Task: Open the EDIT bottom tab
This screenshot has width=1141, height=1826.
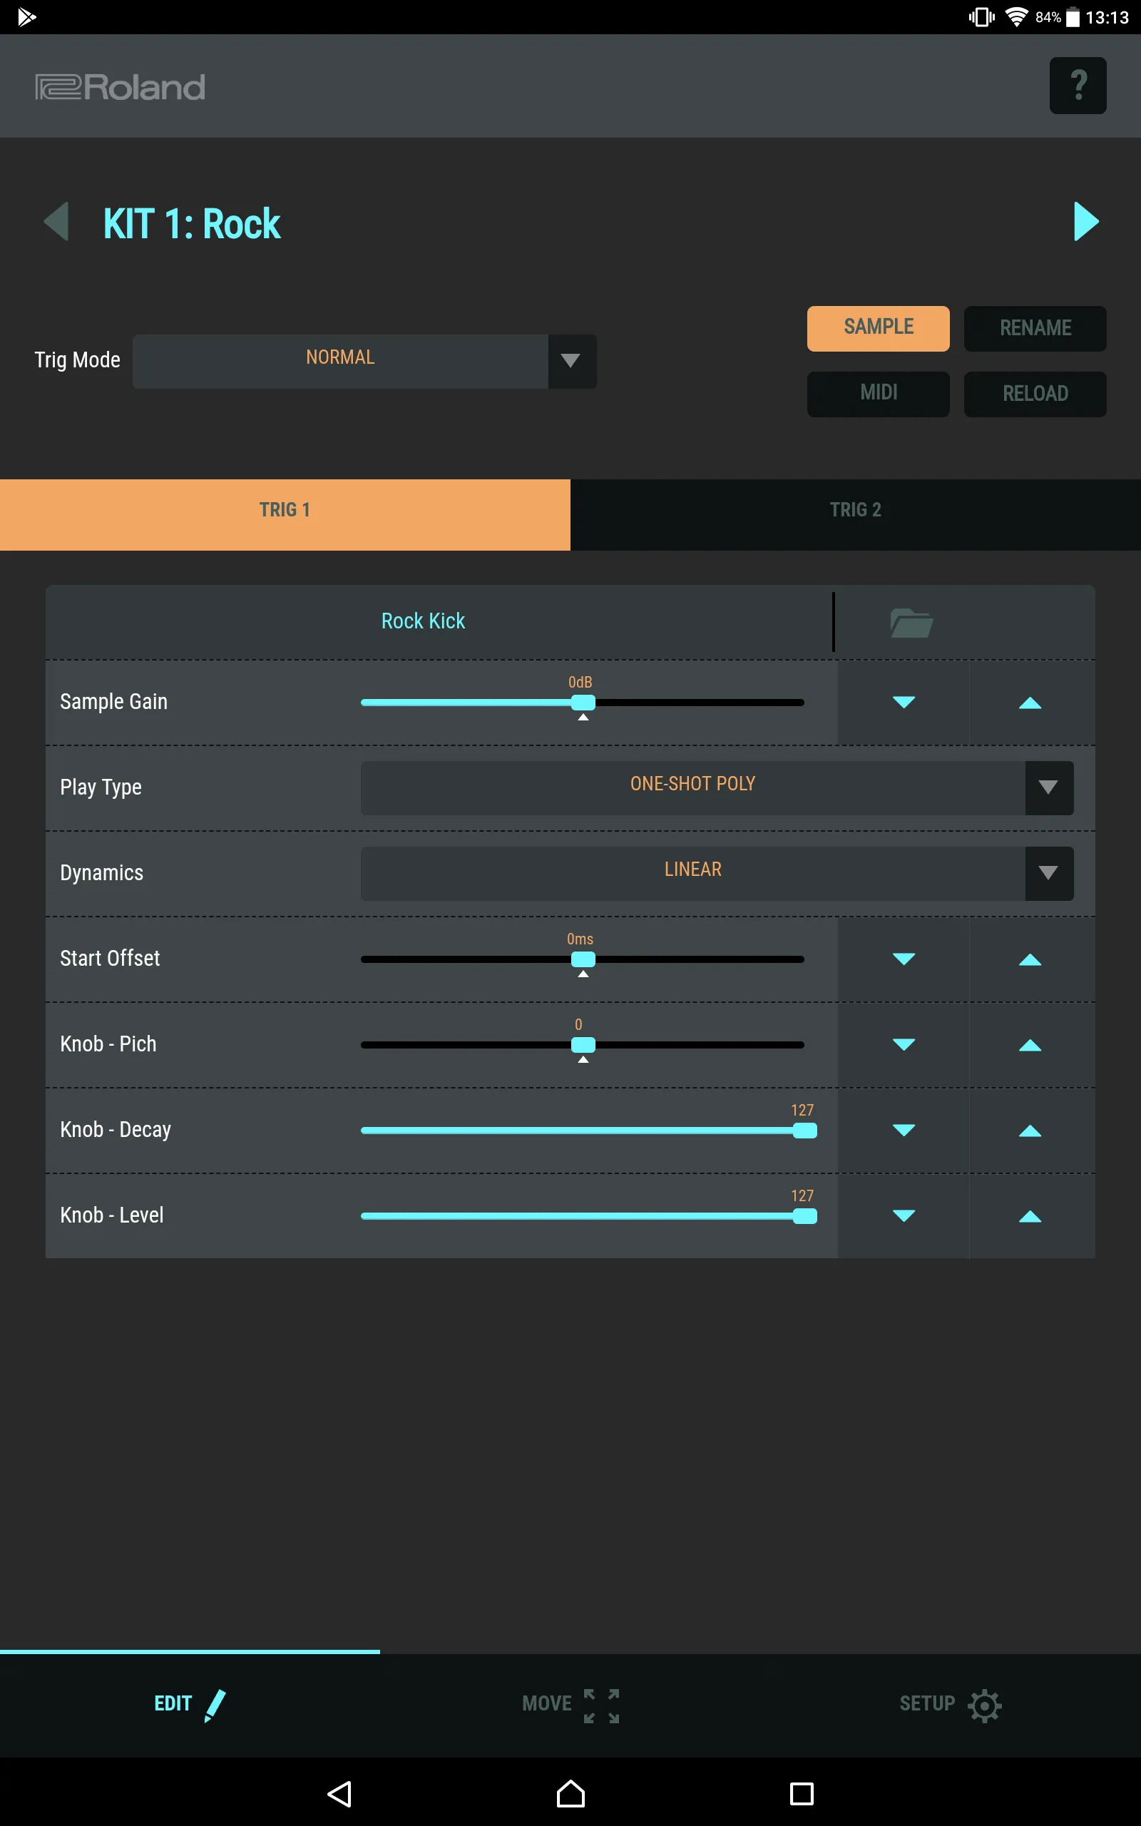Action: 190,1705
